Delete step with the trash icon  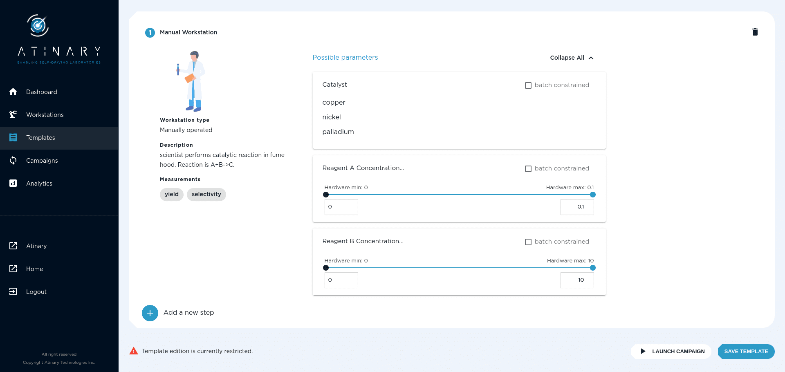point(755,32)
